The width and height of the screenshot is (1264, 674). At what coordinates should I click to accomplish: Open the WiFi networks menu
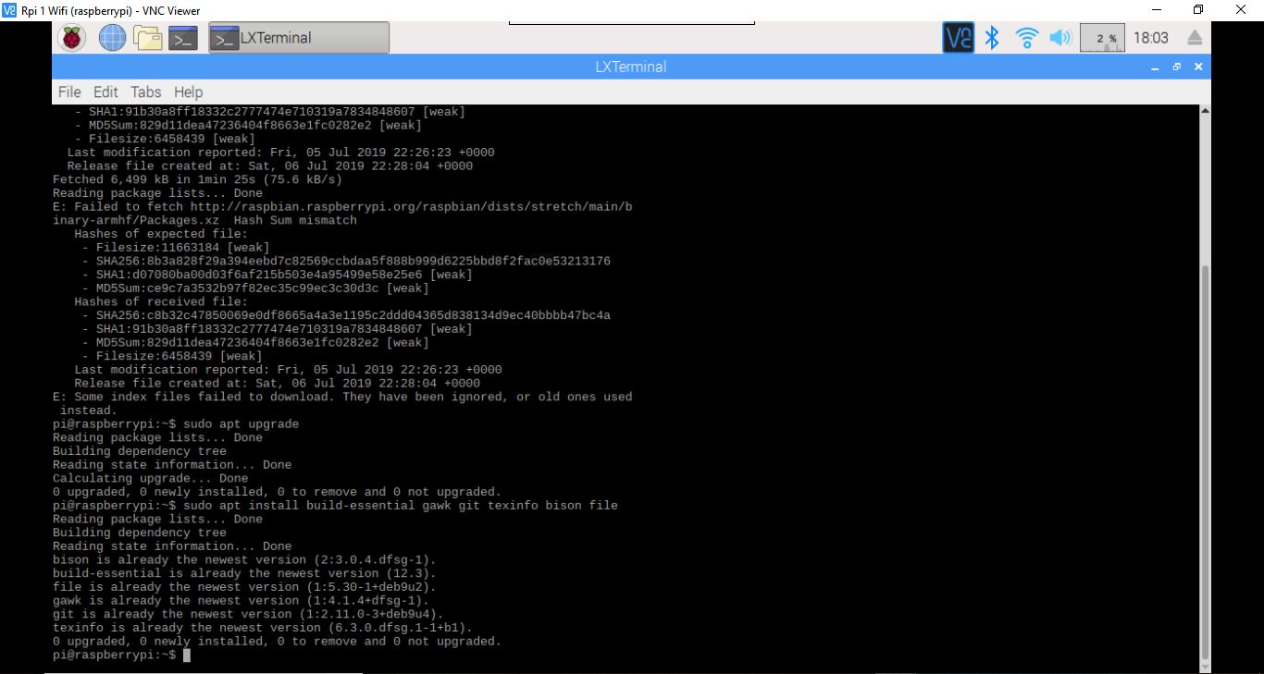1026,38
